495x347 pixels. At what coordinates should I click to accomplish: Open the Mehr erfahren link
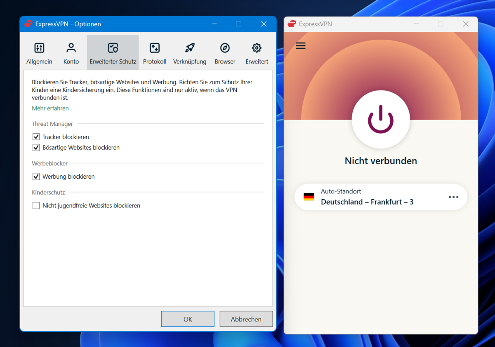(50, 109)
